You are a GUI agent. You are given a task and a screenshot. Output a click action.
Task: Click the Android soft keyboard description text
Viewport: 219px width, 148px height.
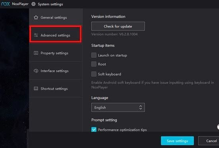[153, 85]
